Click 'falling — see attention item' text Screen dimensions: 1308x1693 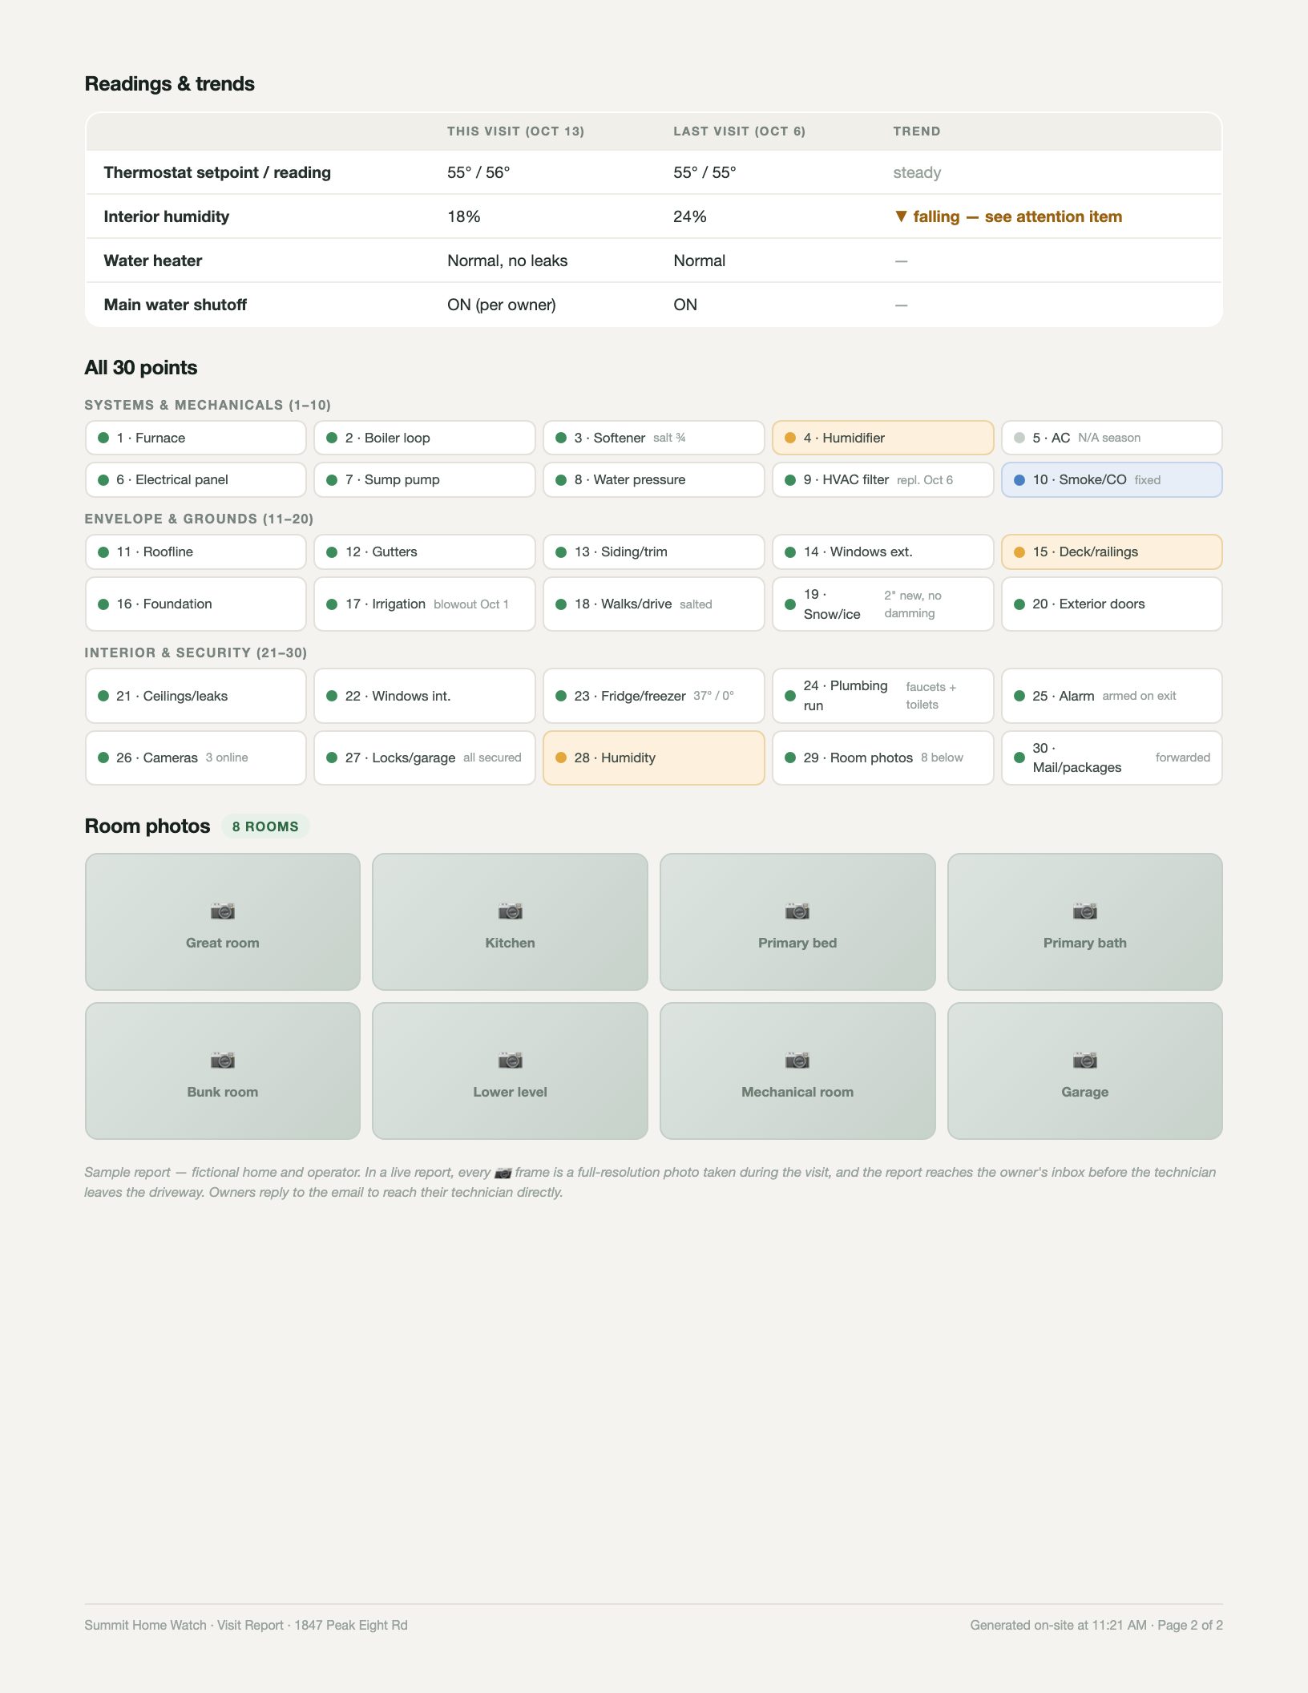pyautogui.click(x=1017, y=216)
